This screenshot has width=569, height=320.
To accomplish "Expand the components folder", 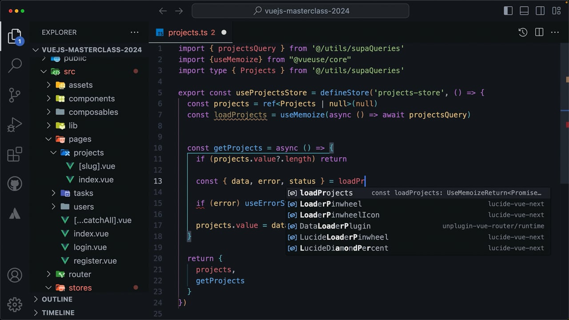I will [x=89, y=99].
